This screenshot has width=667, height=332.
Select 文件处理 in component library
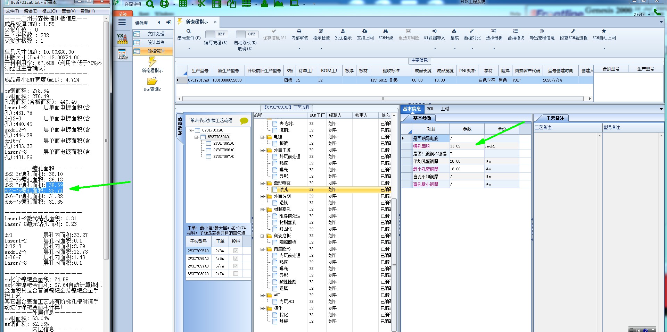click(x=153, y=34)
